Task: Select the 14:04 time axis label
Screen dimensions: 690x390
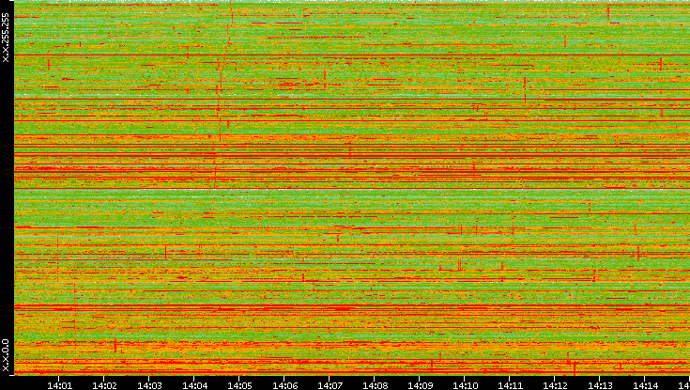Action: tap(194, 385)
